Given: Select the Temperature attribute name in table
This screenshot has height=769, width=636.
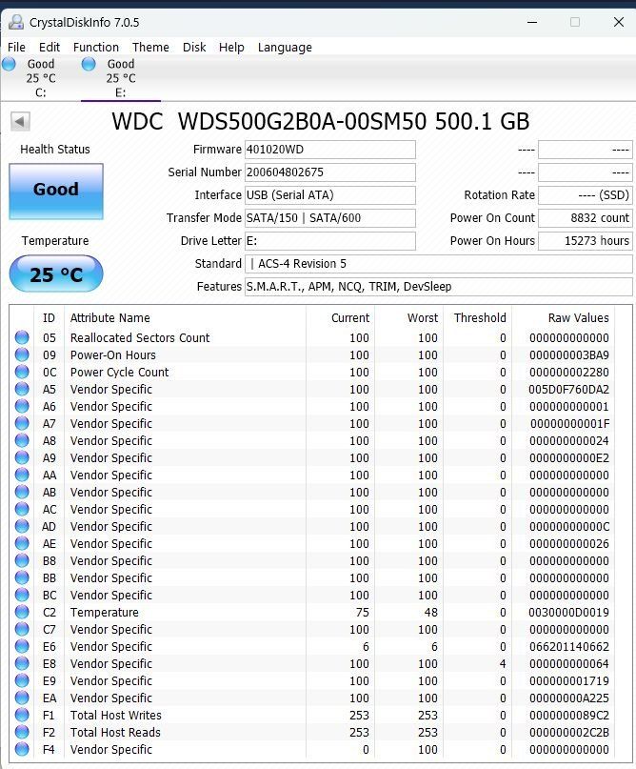Looking at the screenshot, I should [105, 613].
